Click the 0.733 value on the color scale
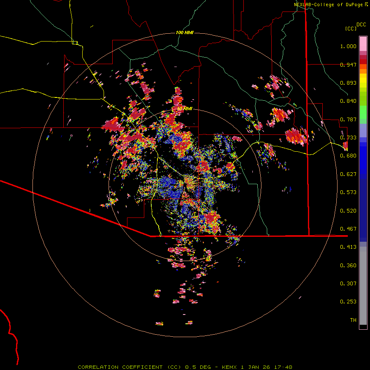 (x=348, y=138)
